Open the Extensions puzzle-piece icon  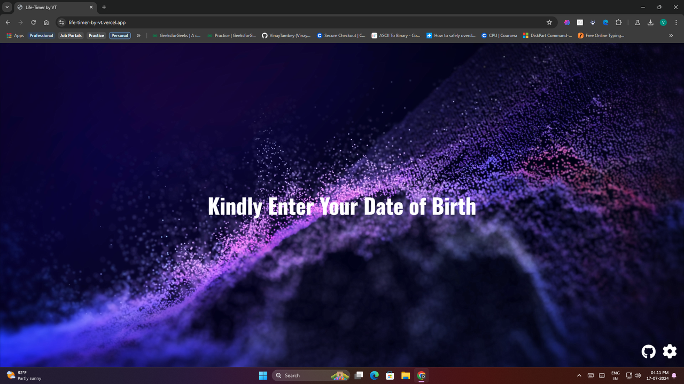[618, 22]
